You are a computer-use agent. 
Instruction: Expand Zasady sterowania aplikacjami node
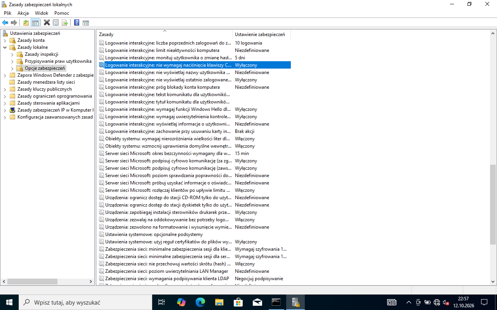pyautogui.click(x=5, y=103)
